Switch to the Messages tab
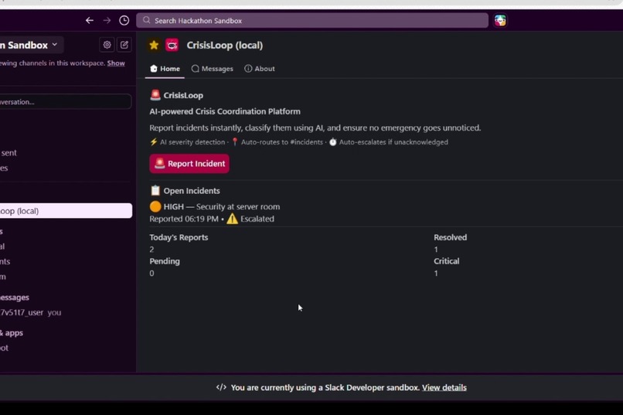 (x=212, y=69)
